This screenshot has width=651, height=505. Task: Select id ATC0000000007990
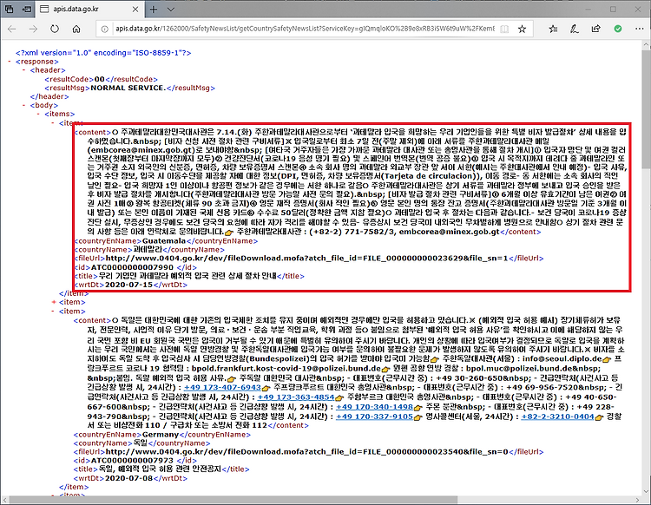coord(132,267)
